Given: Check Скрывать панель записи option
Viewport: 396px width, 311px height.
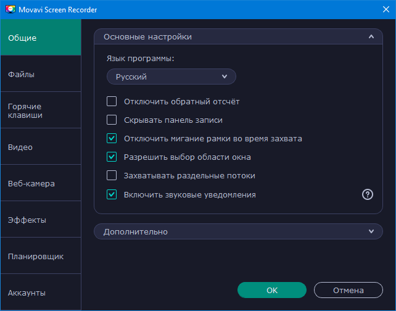Looking at the screenshot, I should (112, 120).
